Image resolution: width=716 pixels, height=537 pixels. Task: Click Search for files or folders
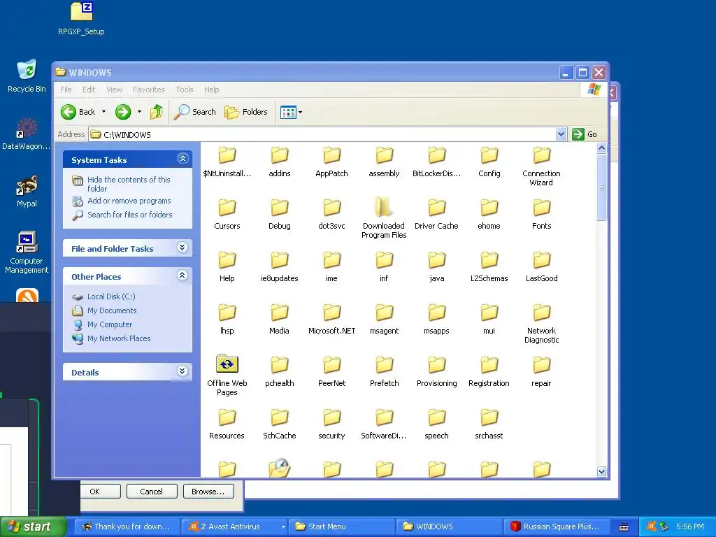click(x=130, y=215)
